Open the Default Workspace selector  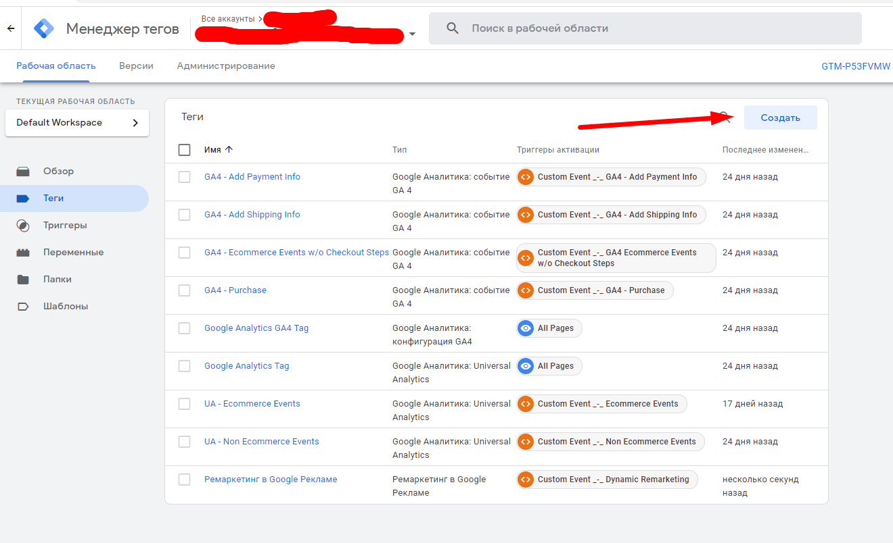tap(77, 123)
